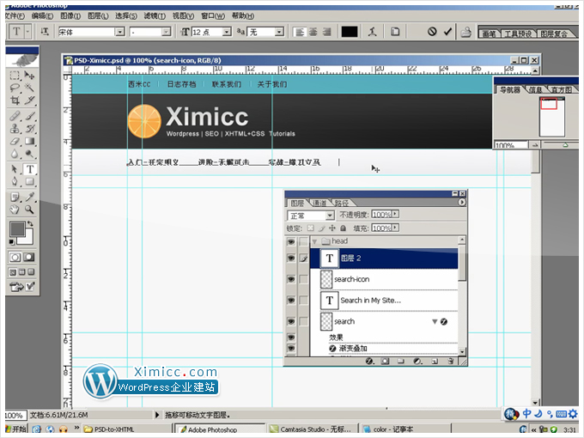Open the 窗口 menu
584x438 pixels.
coord(213,15)
